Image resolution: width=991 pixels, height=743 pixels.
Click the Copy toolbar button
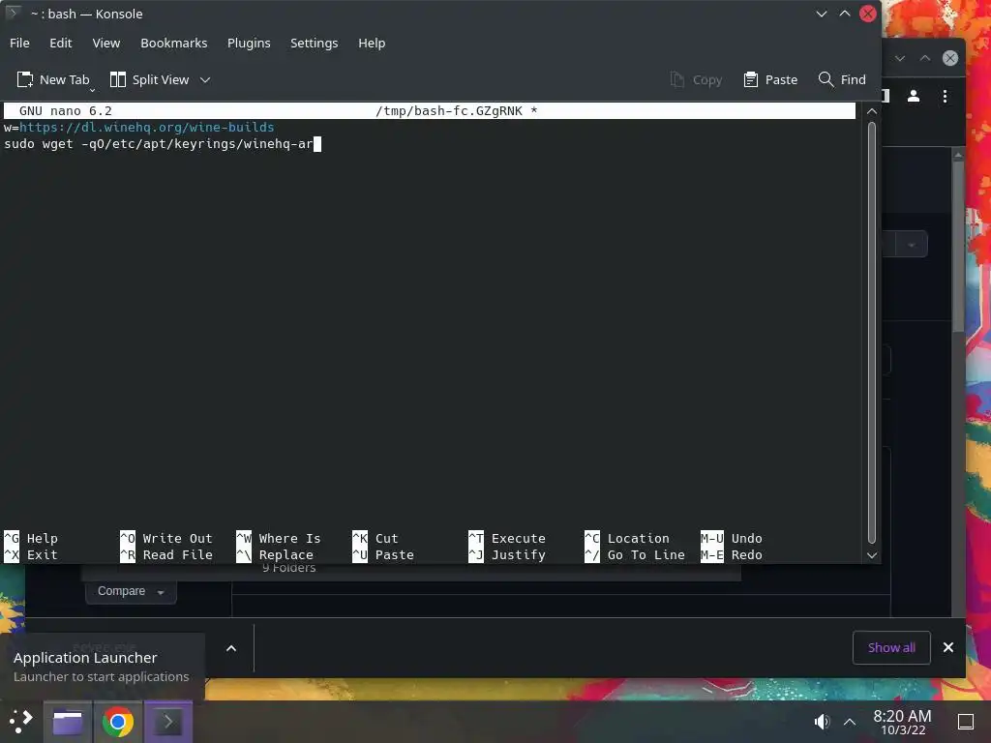point(696,79)
